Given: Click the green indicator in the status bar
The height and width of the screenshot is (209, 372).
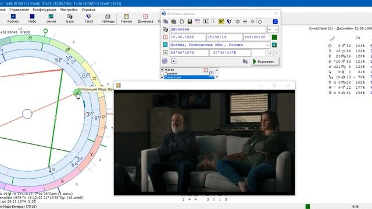Looking at the screenshot, I should [x=307, y=207].
